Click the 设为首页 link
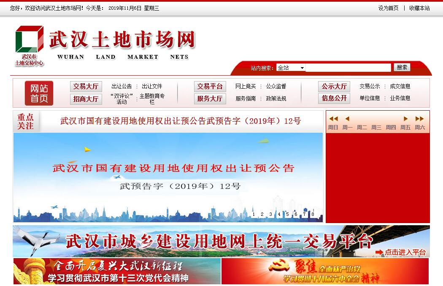 [388, 8]
